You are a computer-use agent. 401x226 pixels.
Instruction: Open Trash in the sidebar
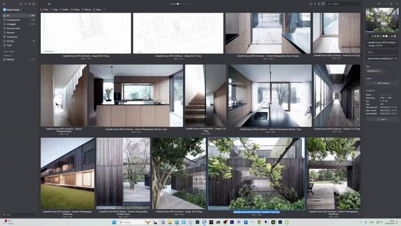pyautogui.click(x=19, y=45)
